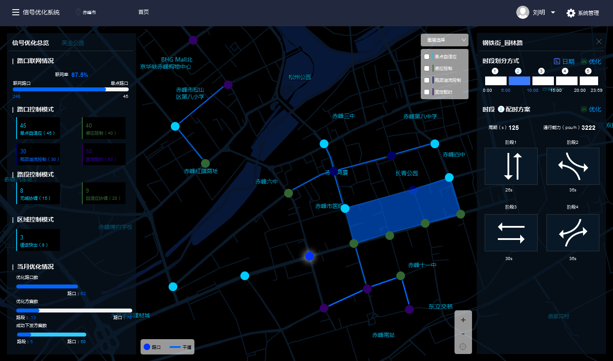
Task: Click the 单点自适应 (45) mode card
Action: coord(38,128)
